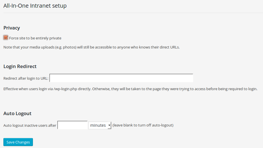Open the minutes unit dropdown
This screenshot has height=148, width=263.
coord(100,125)
